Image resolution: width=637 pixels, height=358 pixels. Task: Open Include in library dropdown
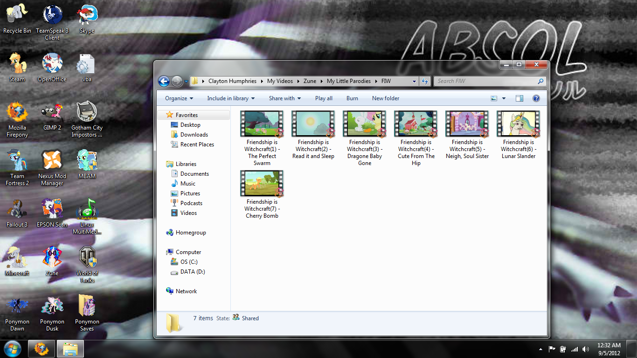pyautogui.click(x=231, y=98)
